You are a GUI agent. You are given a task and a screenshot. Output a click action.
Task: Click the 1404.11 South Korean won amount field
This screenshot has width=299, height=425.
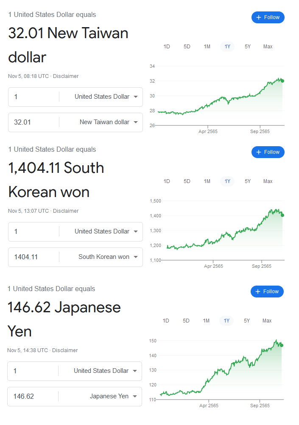tap(34, 257)
